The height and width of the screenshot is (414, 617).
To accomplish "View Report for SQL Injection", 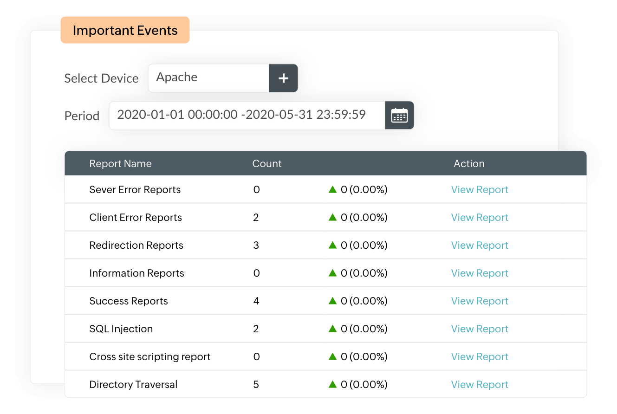I will pyautogui.click(x=480, y=329).
